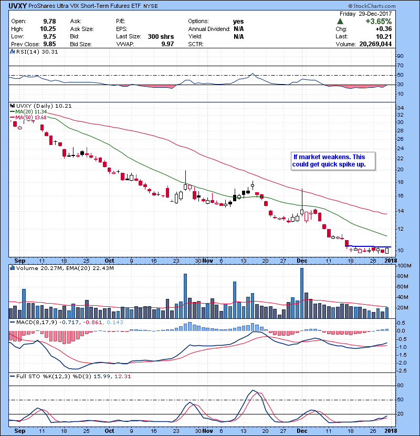Image resolution: width=420 pixels, height=436 pixels.
Task: Click the Friday 29-Dec-2017 date label
Action: click(x=365, y=14)
